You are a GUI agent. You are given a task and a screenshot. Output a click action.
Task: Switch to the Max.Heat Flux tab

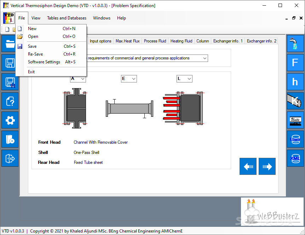(x=127, y=41)
